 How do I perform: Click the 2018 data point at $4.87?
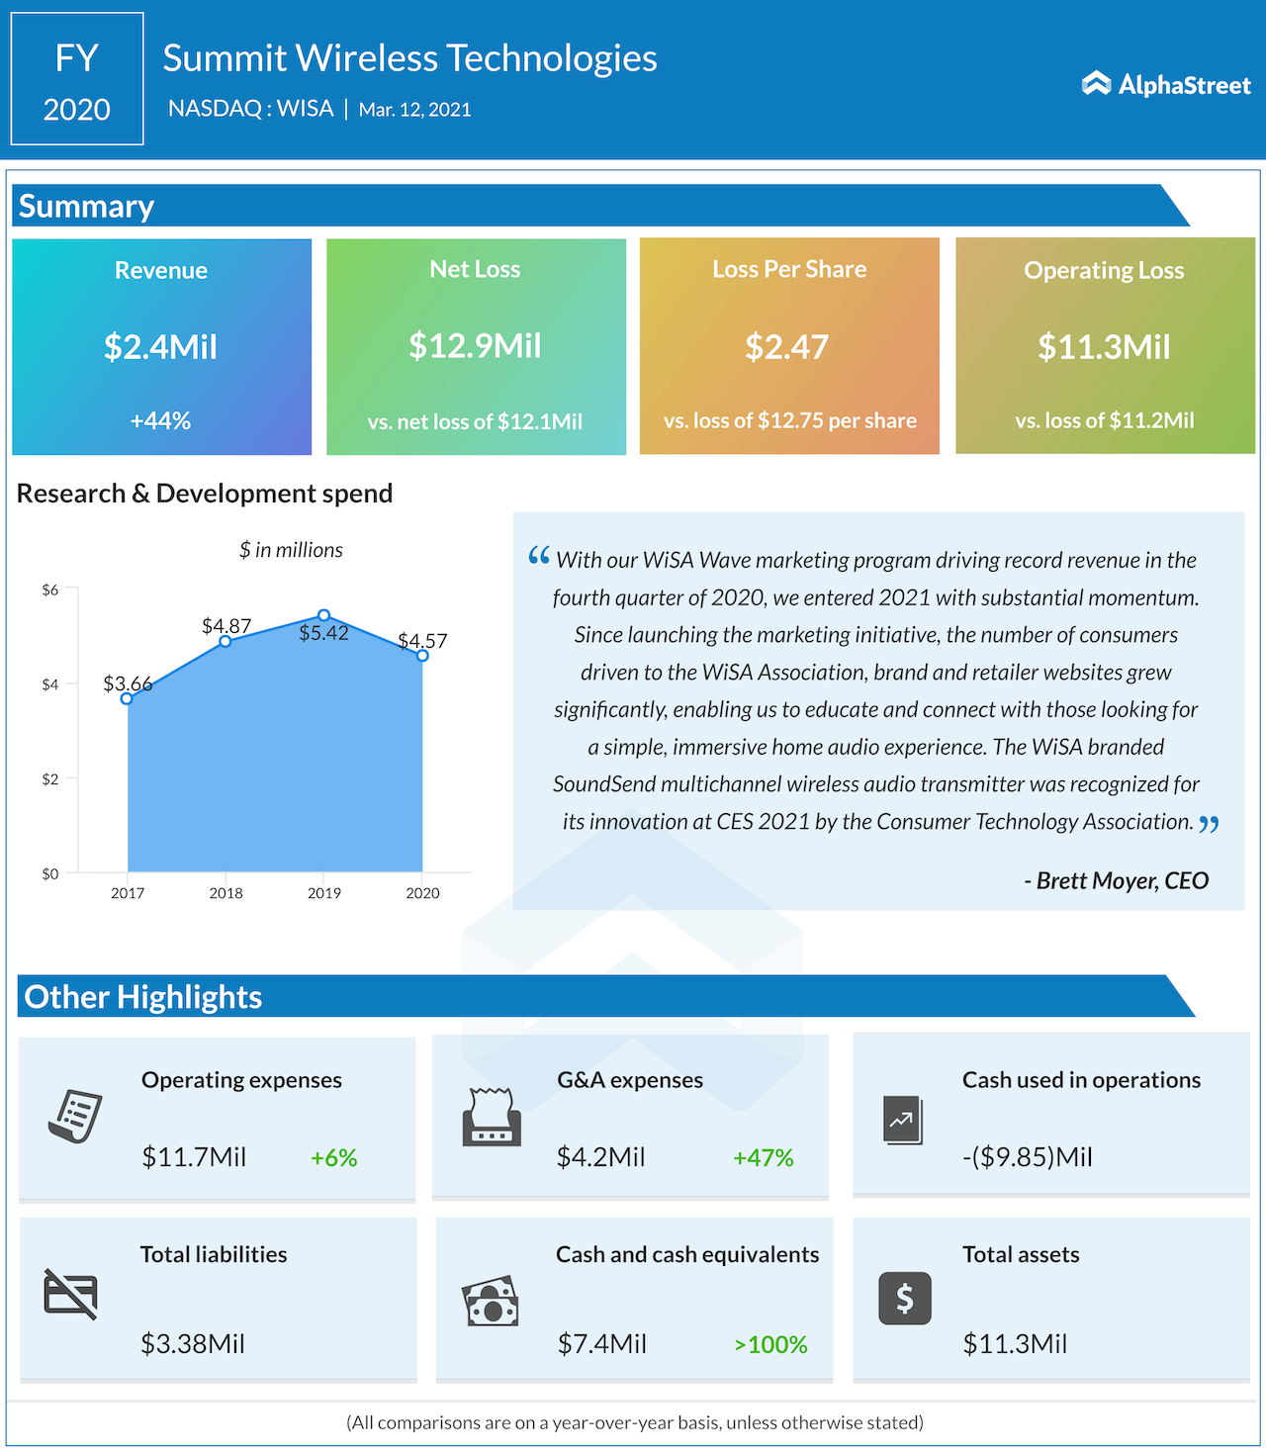tap(226, 641)
